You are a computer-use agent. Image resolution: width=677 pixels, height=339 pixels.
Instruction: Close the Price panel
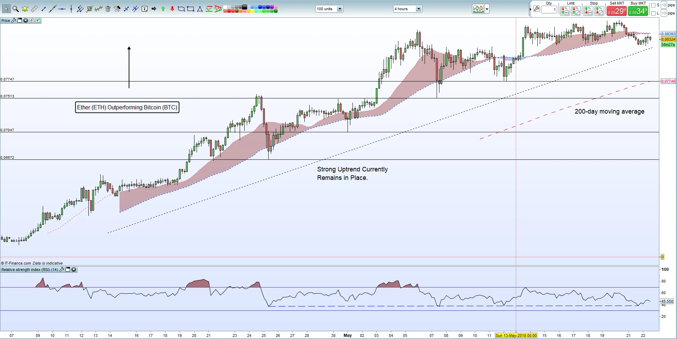click(25, 20)
